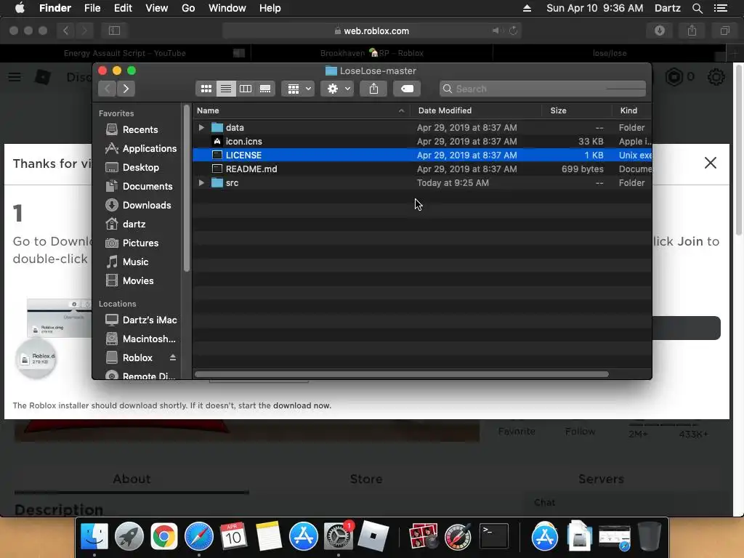
Task: Switch Finder to gallery view
Action: tap(265, 89)
